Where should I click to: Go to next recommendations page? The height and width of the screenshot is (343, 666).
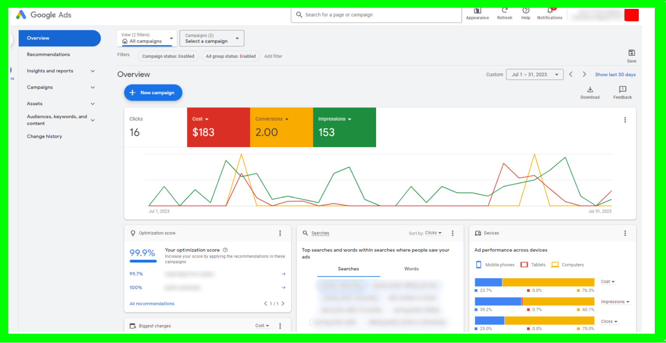[283, 303]
